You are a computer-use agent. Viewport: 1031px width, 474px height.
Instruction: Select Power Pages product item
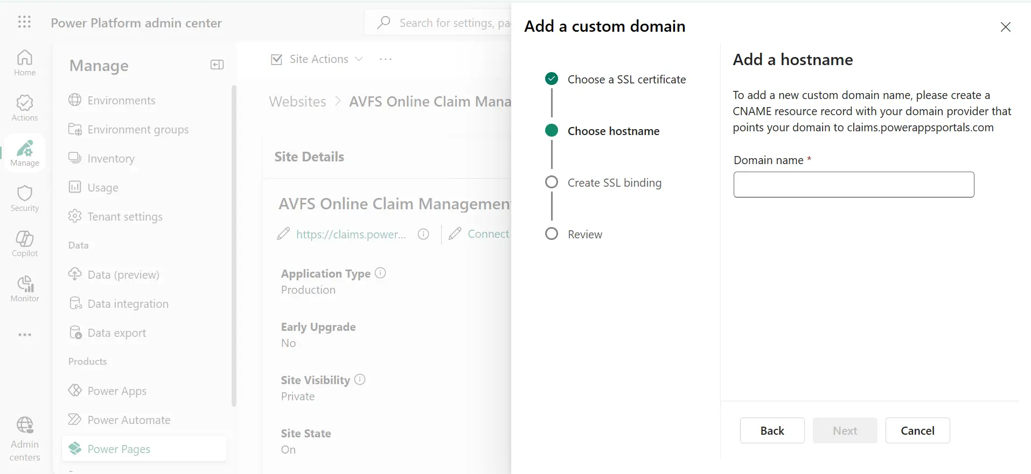[x=144, y=449]
